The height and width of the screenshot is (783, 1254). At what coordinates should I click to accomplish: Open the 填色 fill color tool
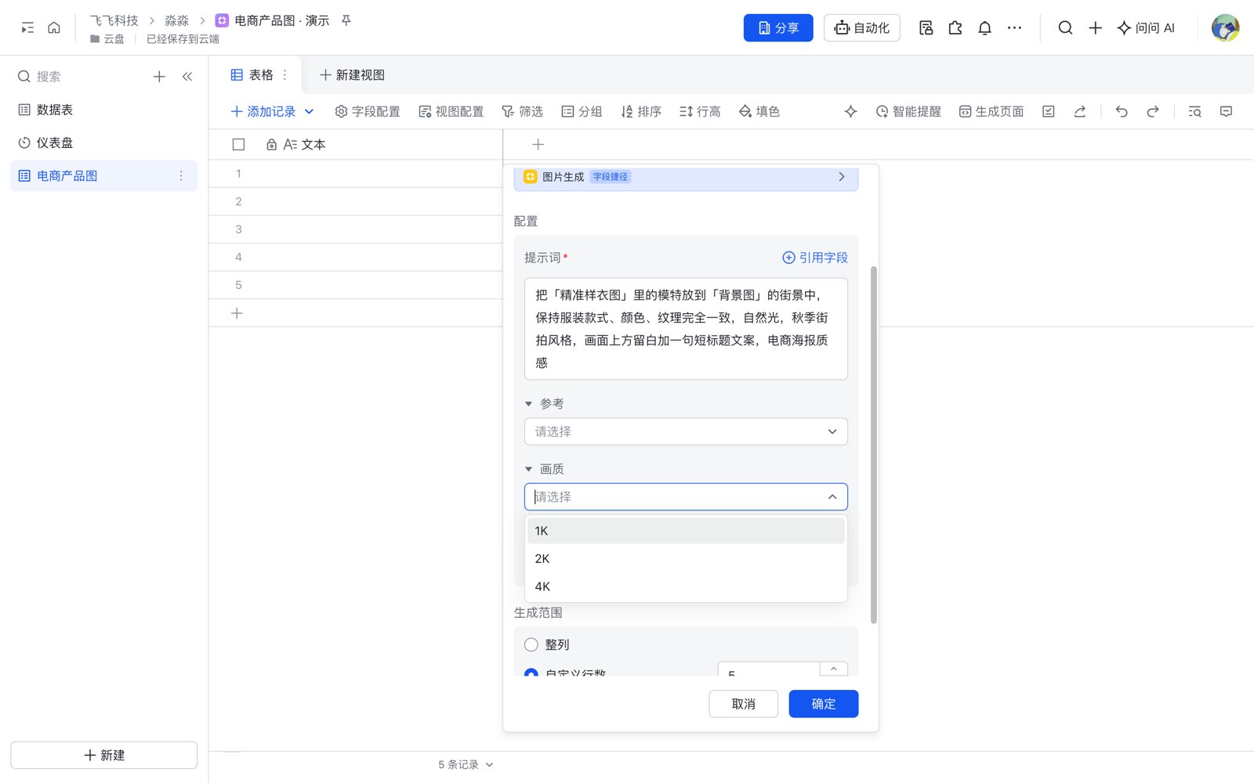[759, 112]
